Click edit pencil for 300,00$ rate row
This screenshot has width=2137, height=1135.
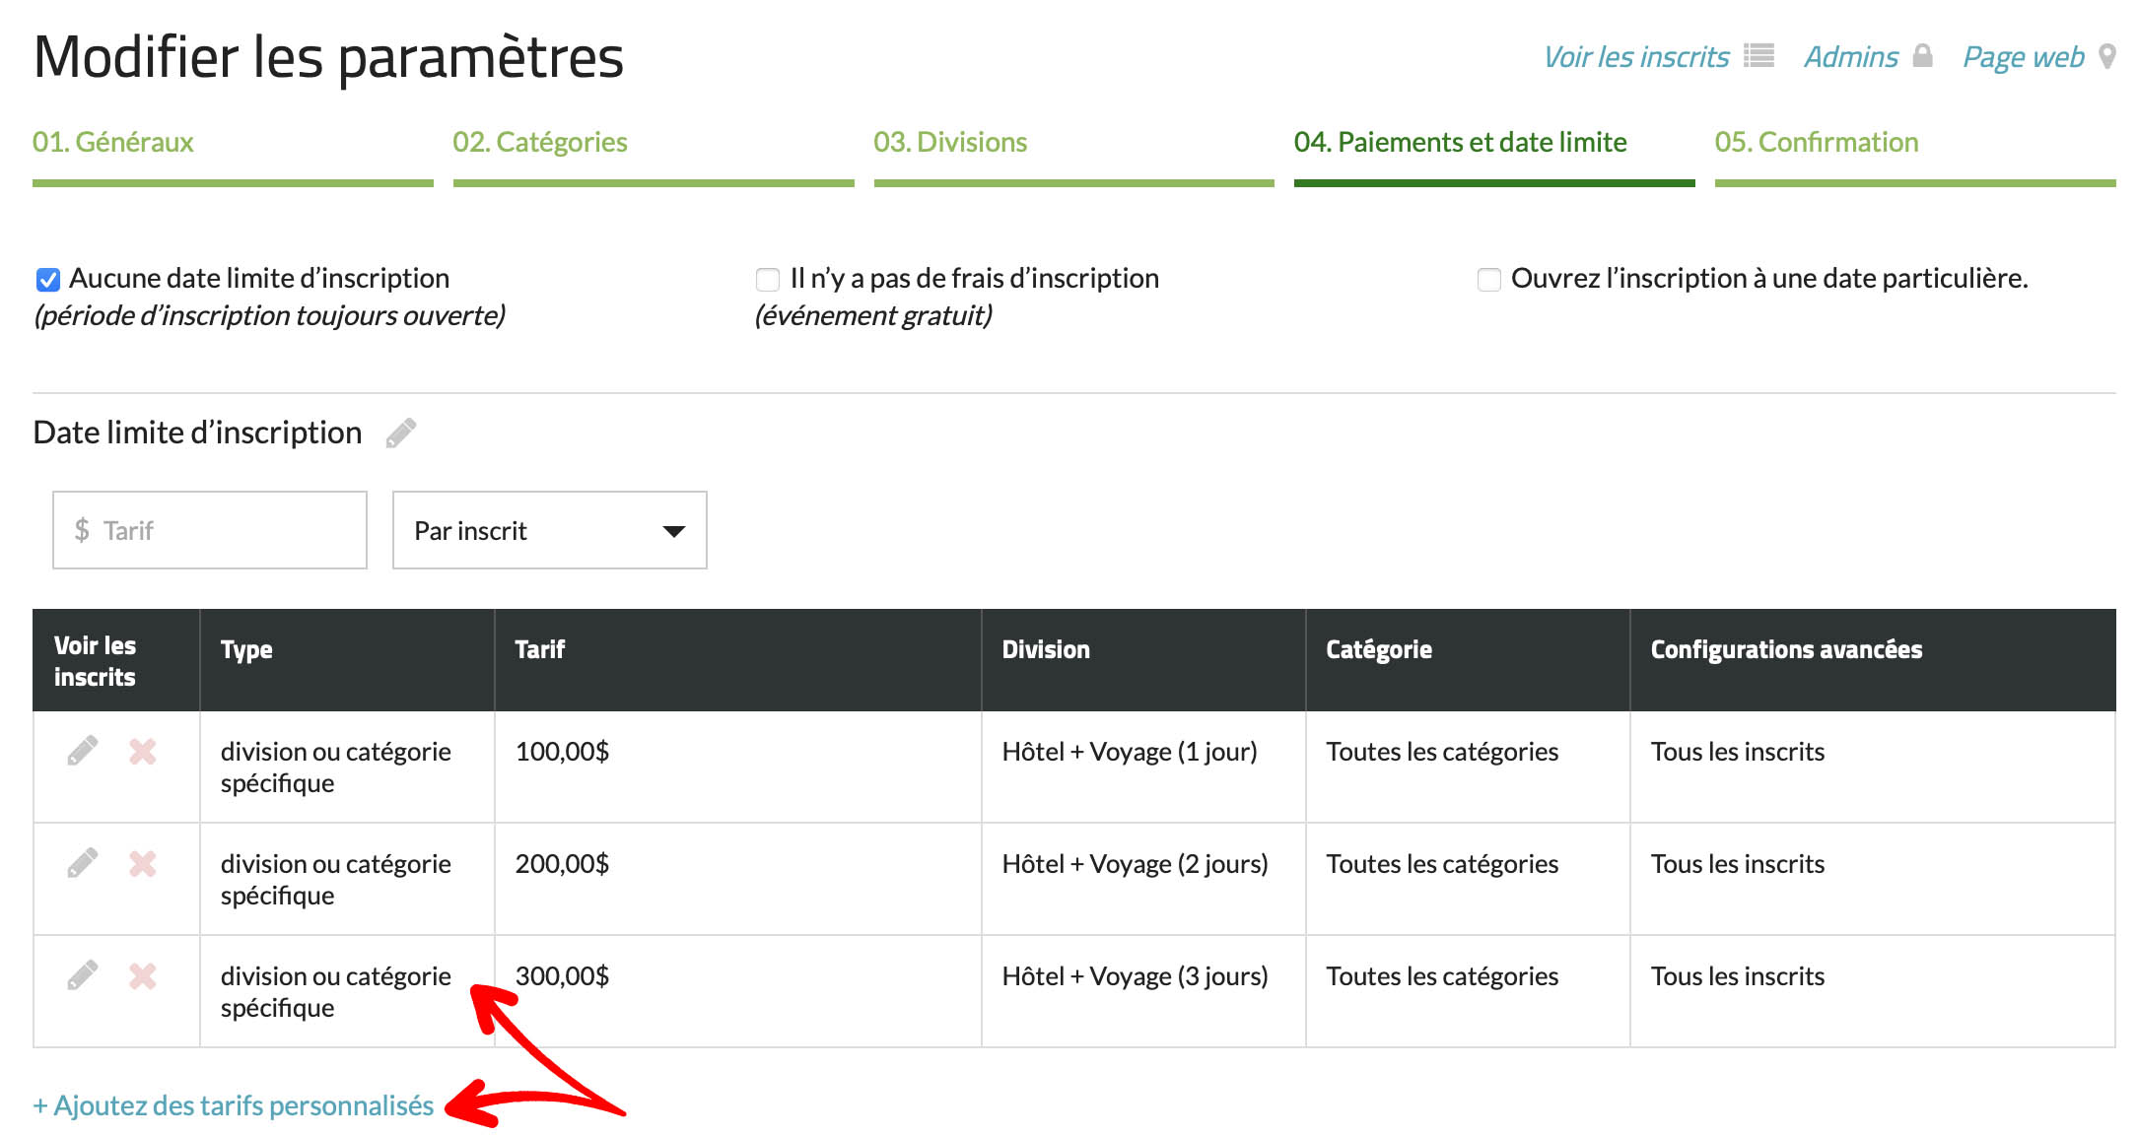(x=83, y=975)
